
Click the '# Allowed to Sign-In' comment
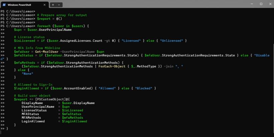pos(33,85)
